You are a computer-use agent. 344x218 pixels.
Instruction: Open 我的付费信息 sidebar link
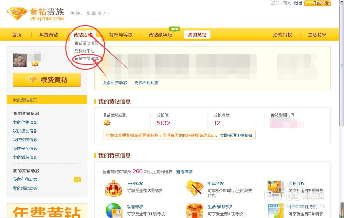pyautogui.click(x=25, y=122)
